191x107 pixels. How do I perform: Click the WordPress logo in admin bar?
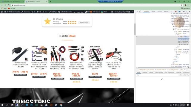tap(2, 12)
